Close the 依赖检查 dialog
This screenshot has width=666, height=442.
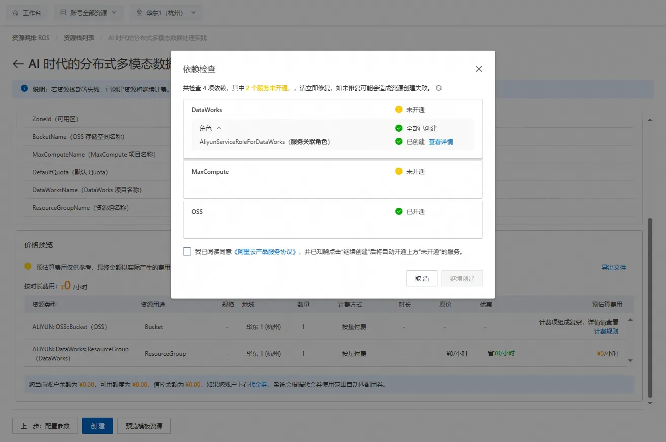tap(478, 69)
